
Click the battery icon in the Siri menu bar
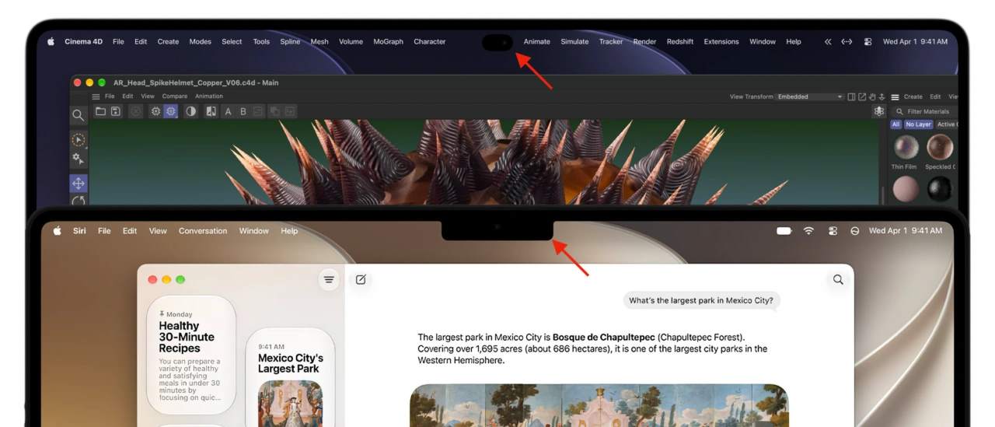point(784,231)
